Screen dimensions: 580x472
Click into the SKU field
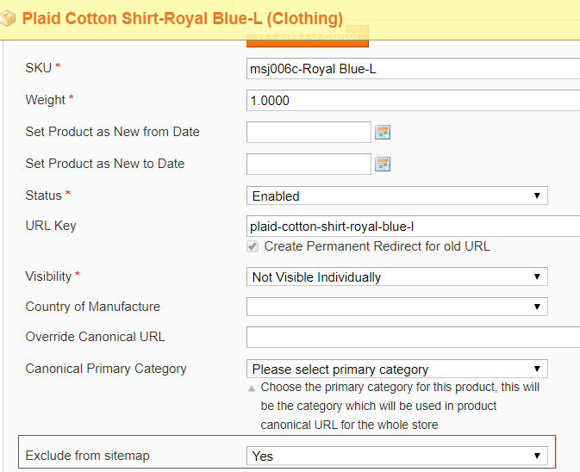[x=412, y=69]
